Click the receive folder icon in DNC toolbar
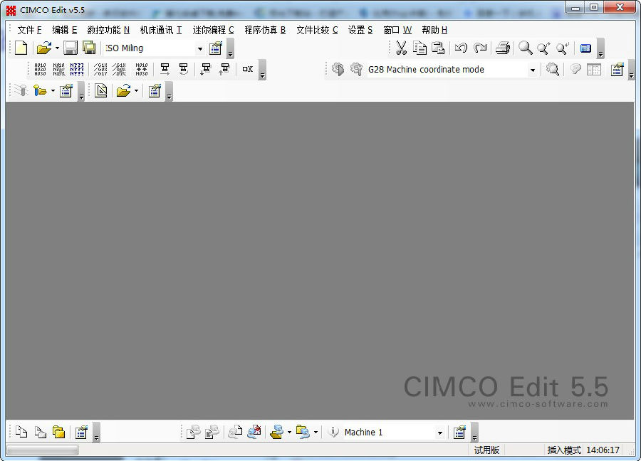 [303, 432]
